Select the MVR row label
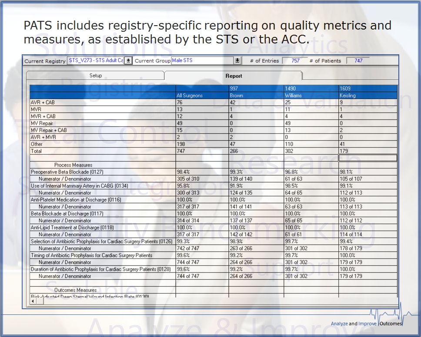 (x=103, y=109)
